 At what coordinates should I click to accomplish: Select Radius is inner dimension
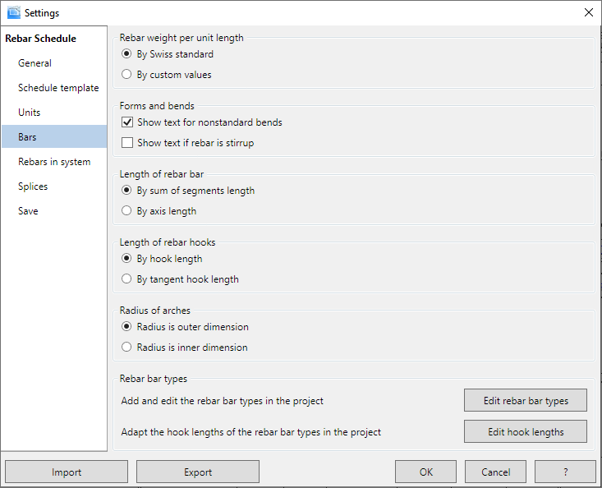coord(126,348)
